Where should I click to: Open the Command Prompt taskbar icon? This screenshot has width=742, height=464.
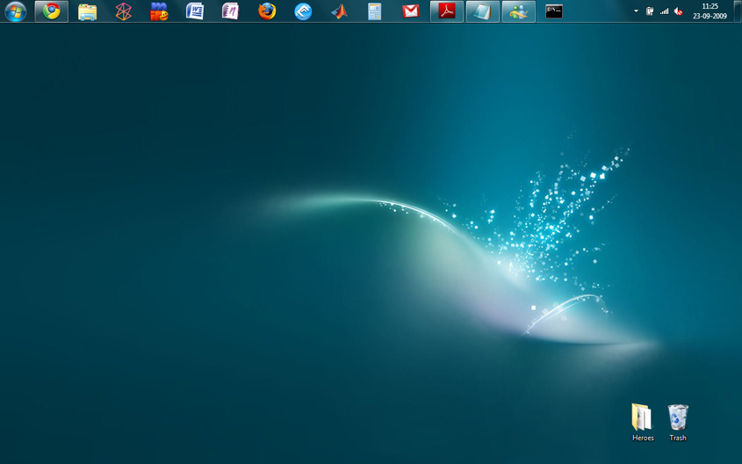[x=554, y=11]
